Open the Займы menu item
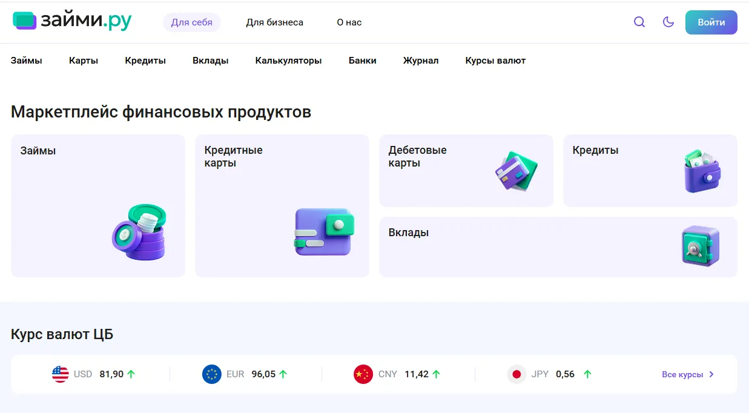The width and height of the screenshot is (749, 413). [x=27, y=61]
